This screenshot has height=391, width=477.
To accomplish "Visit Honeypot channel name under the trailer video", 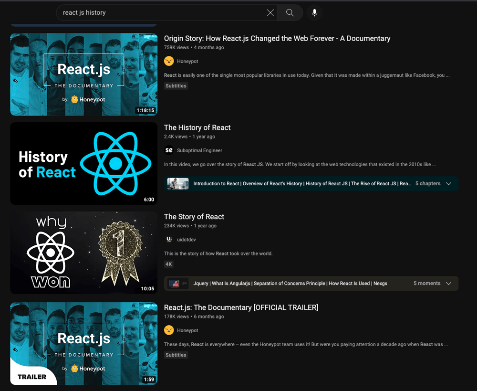I will 187,330.
